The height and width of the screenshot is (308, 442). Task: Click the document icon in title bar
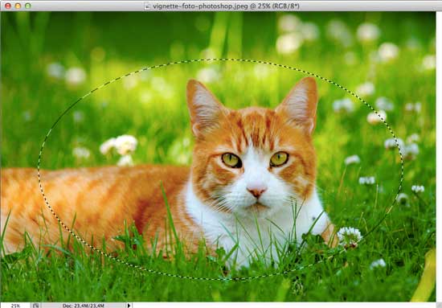[147, 6]
